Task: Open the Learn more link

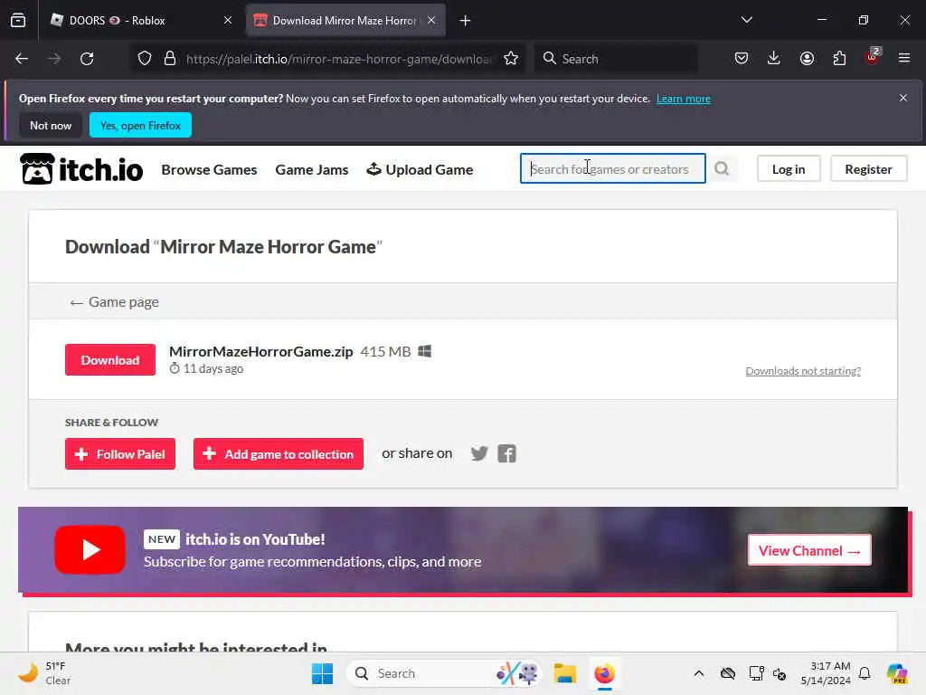Action: click(x=684, y=99)
